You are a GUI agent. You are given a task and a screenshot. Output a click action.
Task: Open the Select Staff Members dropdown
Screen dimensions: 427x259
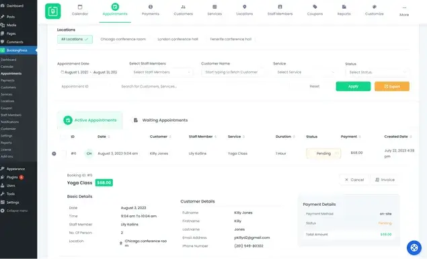(x=161, y=72)
